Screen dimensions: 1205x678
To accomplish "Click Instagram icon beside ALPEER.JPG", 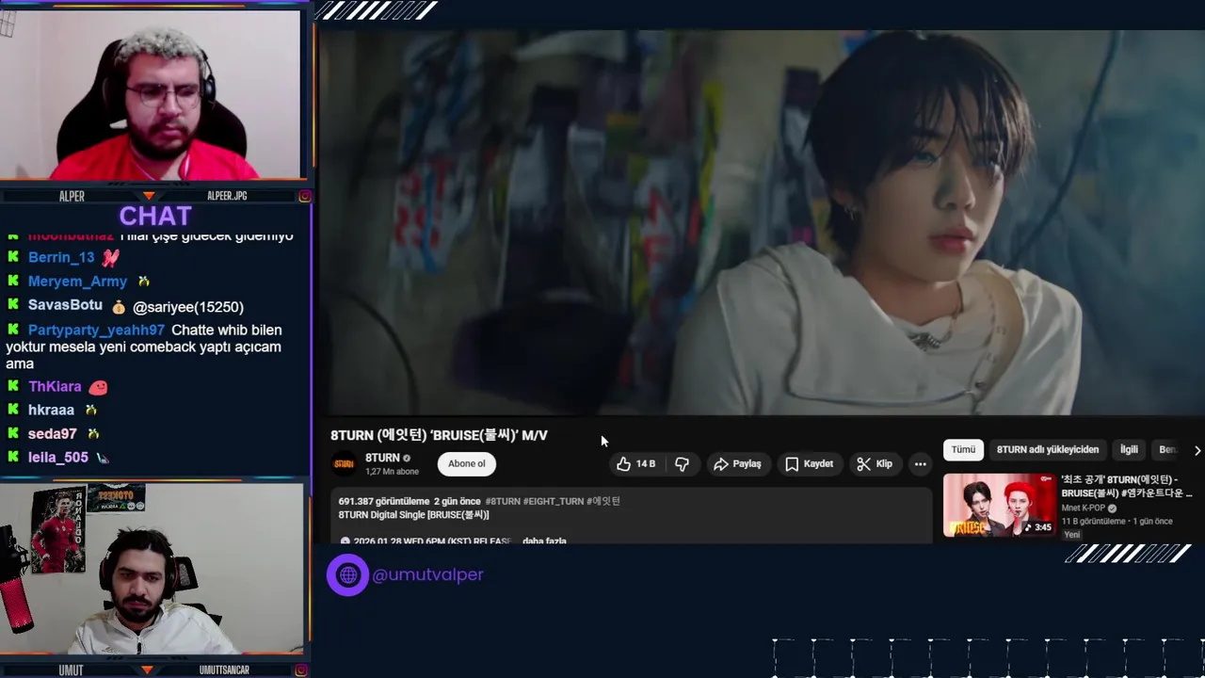I will [x=304, y=196].
